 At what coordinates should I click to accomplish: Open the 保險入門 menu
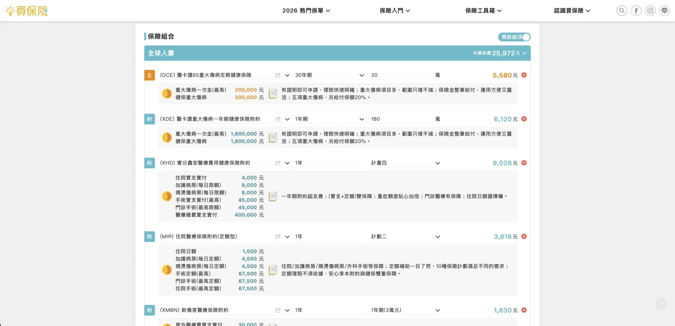(x=394, y=11)
